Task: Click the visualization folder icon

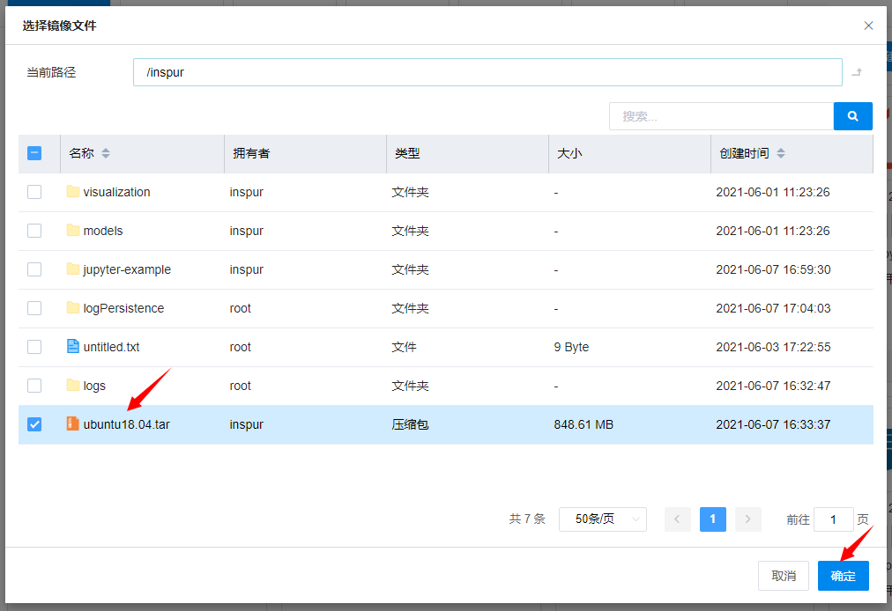Action: (73, 192)
